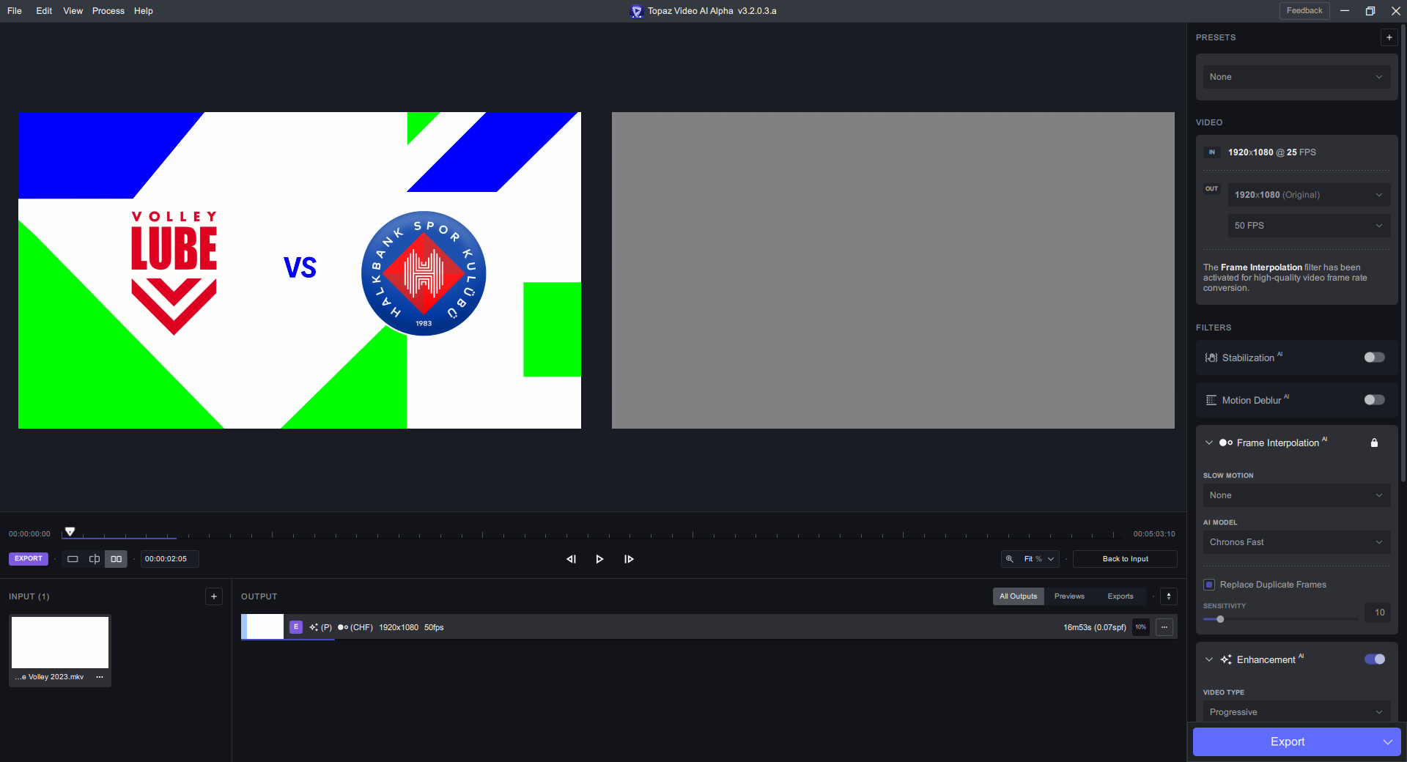1407x762 pixels.
Task: Click the Frame Interpolation lock icon
Action: pyautogui.click(x=1374, y=443)
